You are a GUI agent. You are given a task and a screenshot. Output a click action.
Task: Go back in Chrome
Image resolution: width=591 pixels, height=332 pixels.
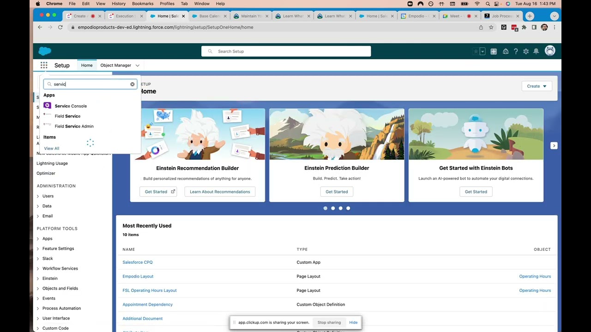click(x=40, y=27)
